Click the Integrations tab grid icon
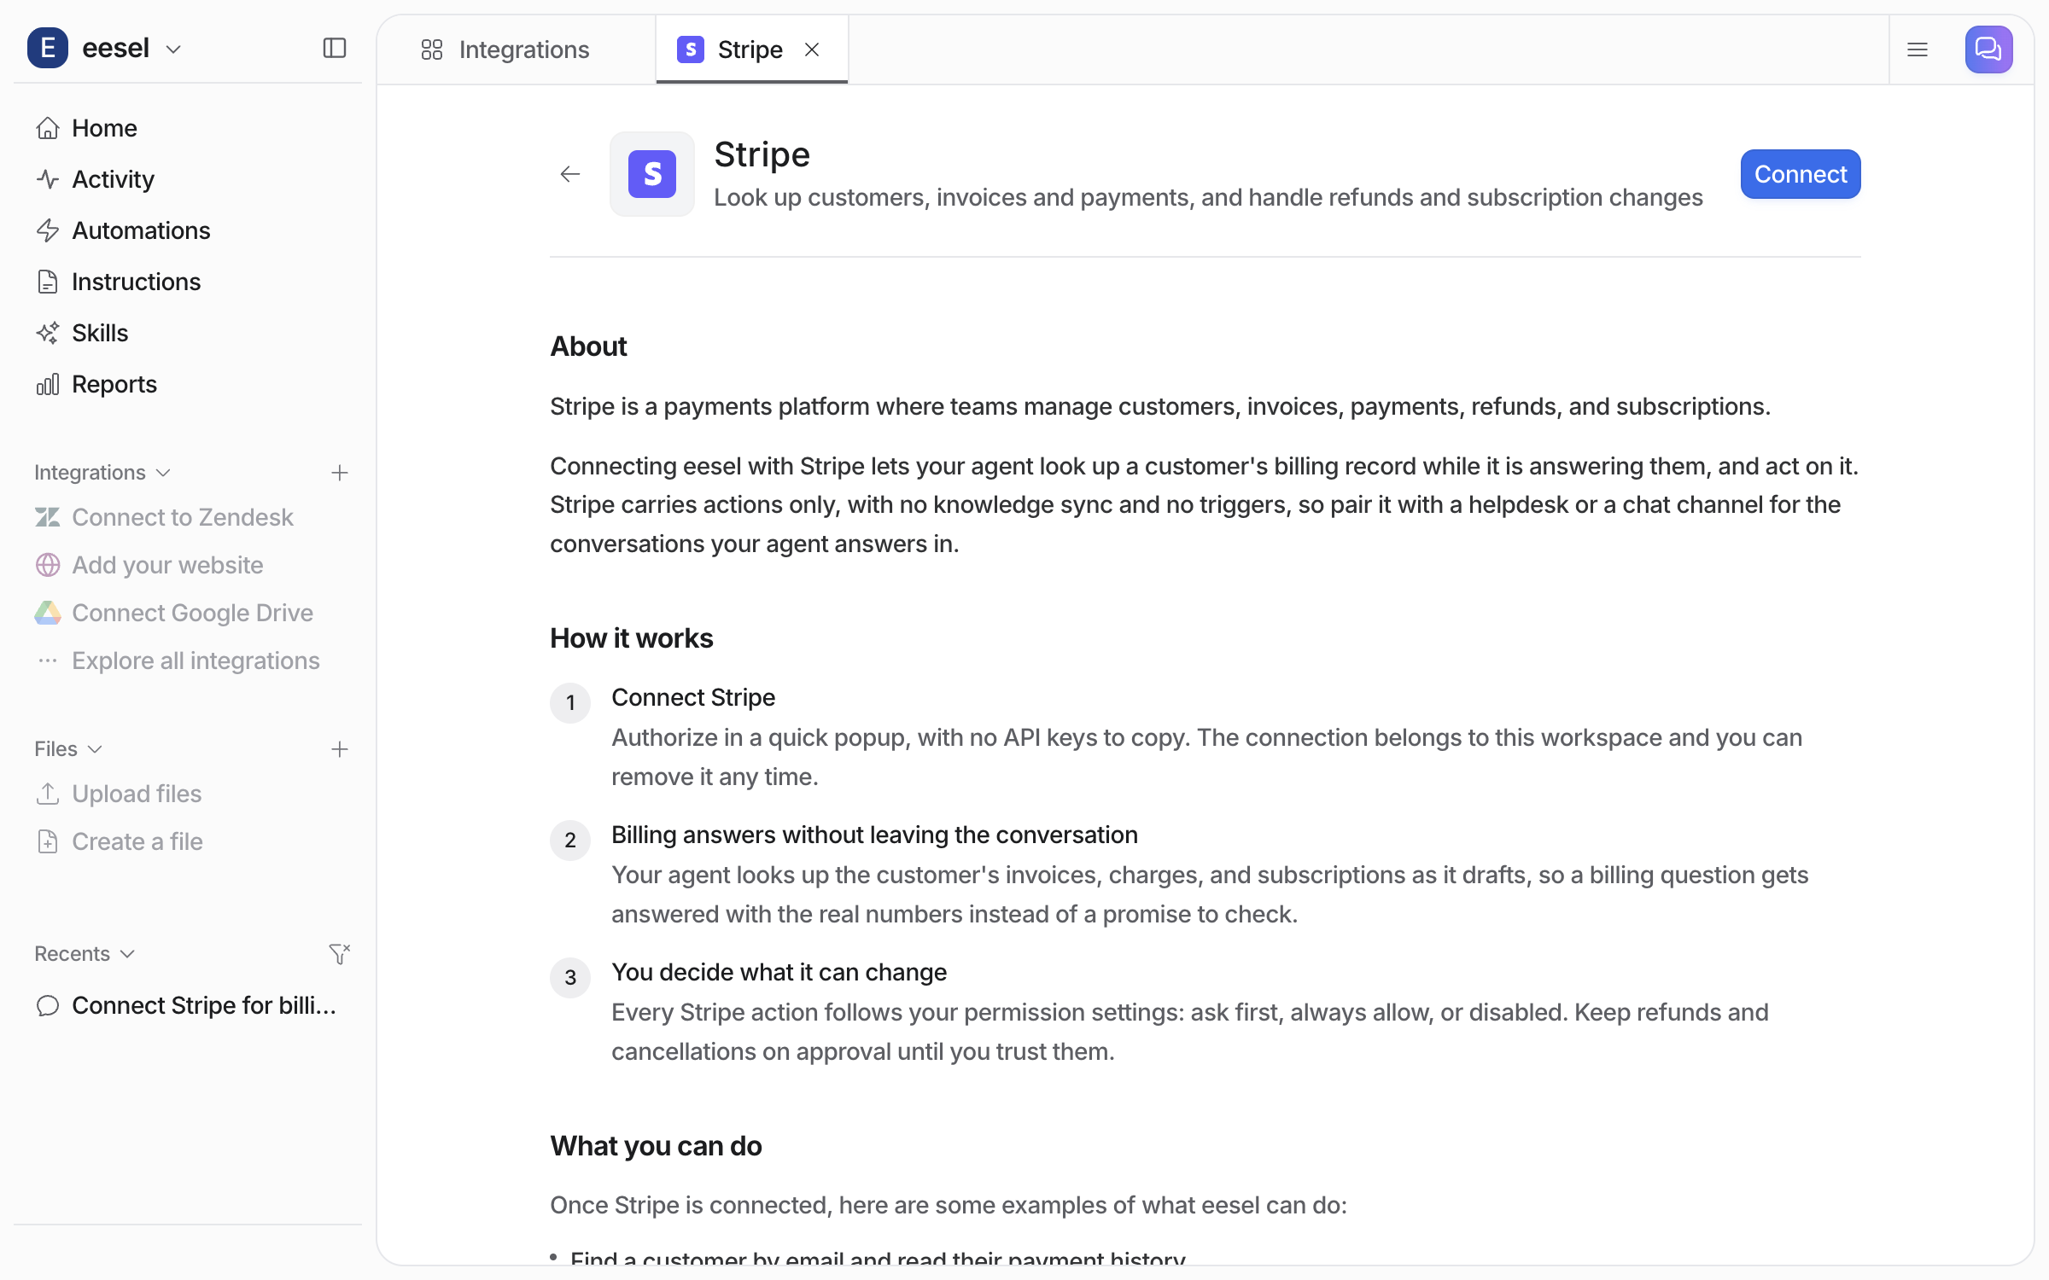 coord(432,49)
